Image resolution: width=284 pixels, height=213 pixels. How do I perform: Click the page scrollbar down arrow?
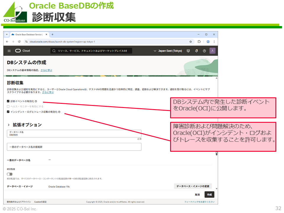pos(217,189)
